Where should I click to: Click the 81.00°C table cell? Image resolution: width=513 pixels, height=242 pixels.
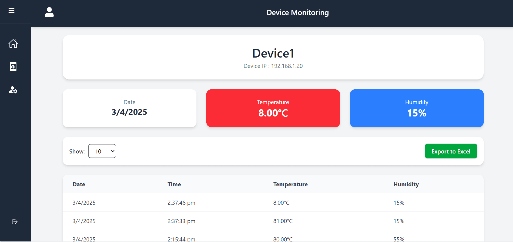[283, 221]
